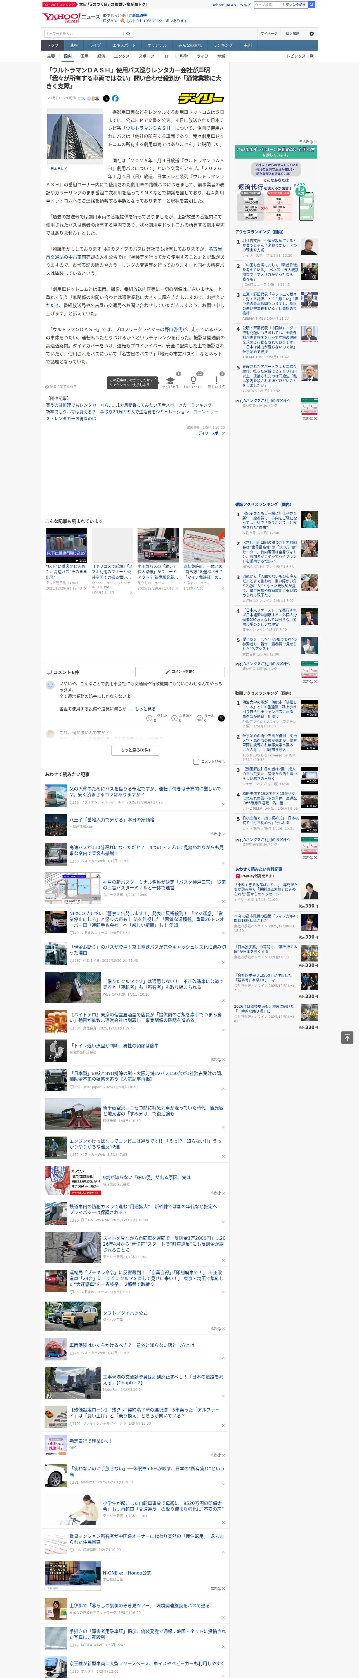React with 学びがある graduation cap
Image resolution: width=359 pixels, height=1678 pixels.
click(x=171, y=380)
